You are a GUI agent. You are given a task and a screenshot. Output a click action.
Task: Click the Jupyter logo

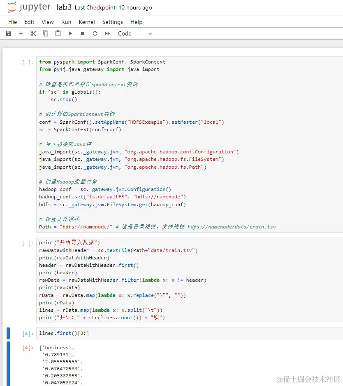click(29, 7)
